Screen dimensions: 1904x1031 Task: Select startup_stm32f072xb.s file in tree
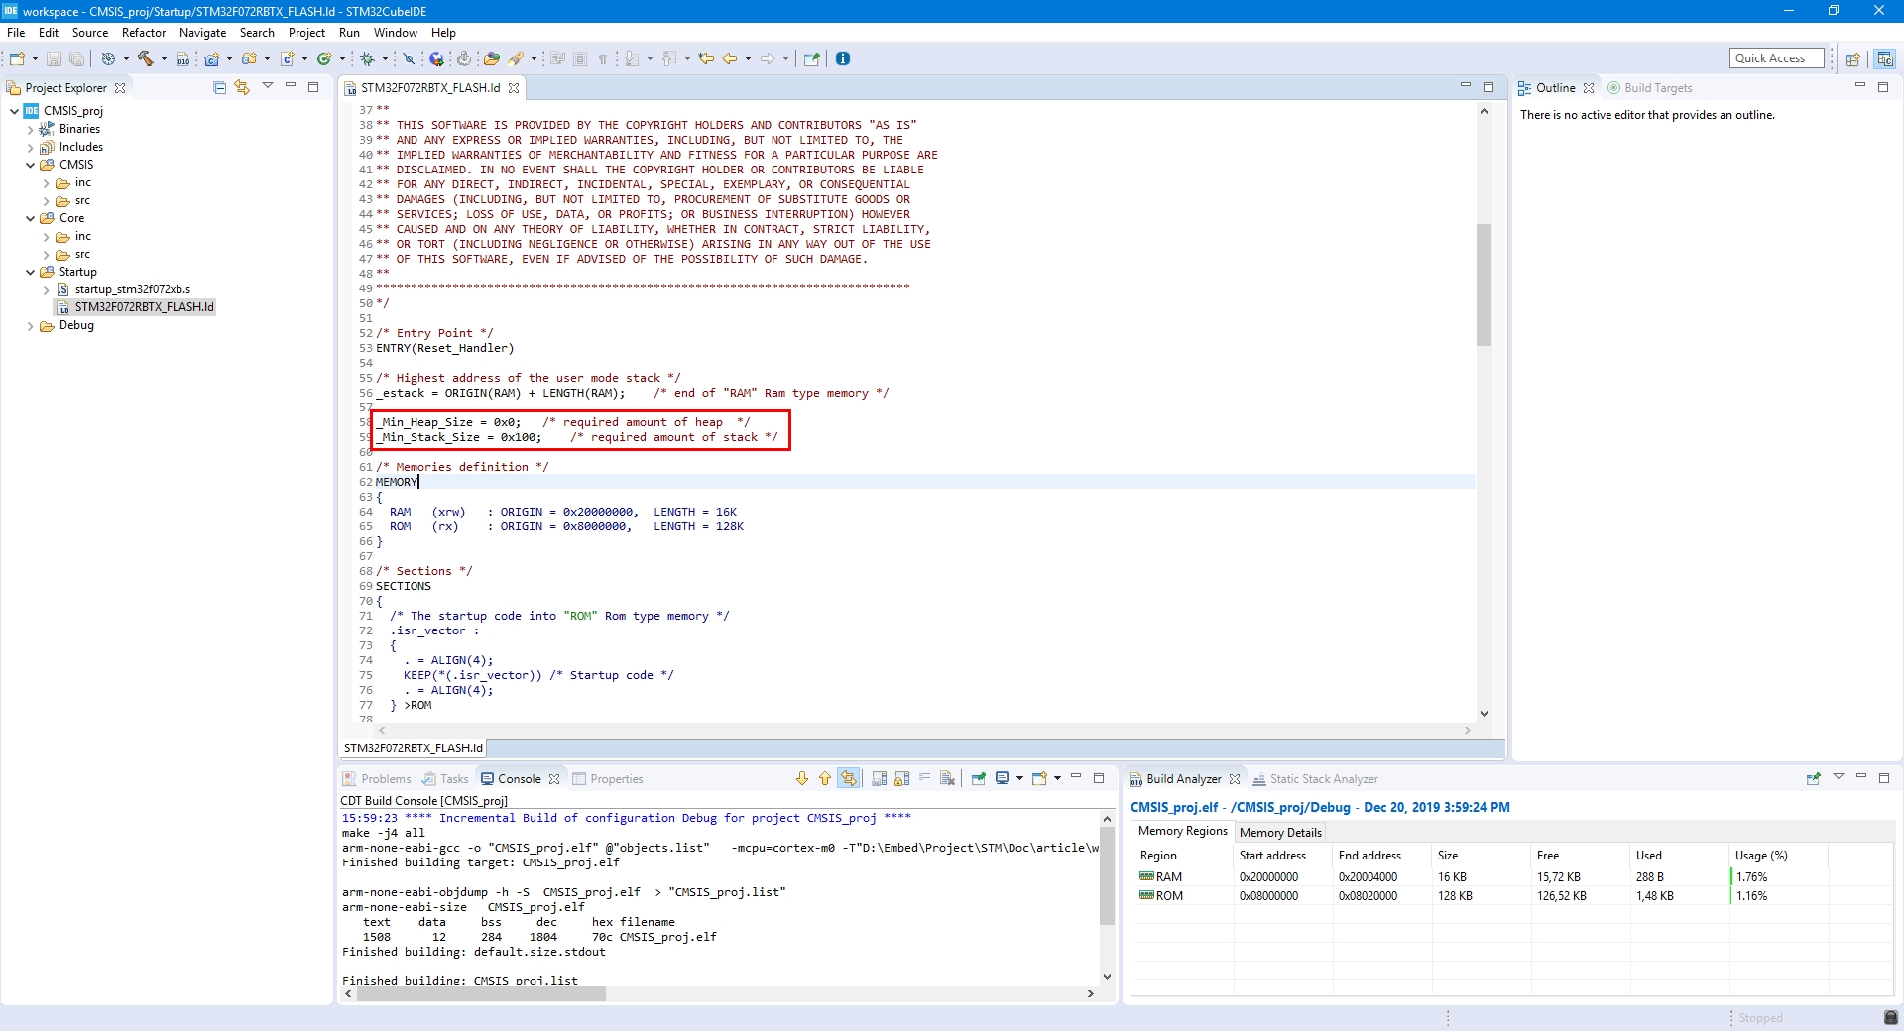pos(132,289)
